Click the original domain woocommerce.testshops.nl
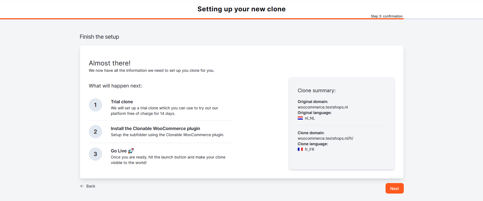This screenshot has width=483, height=201. [323, 107]
